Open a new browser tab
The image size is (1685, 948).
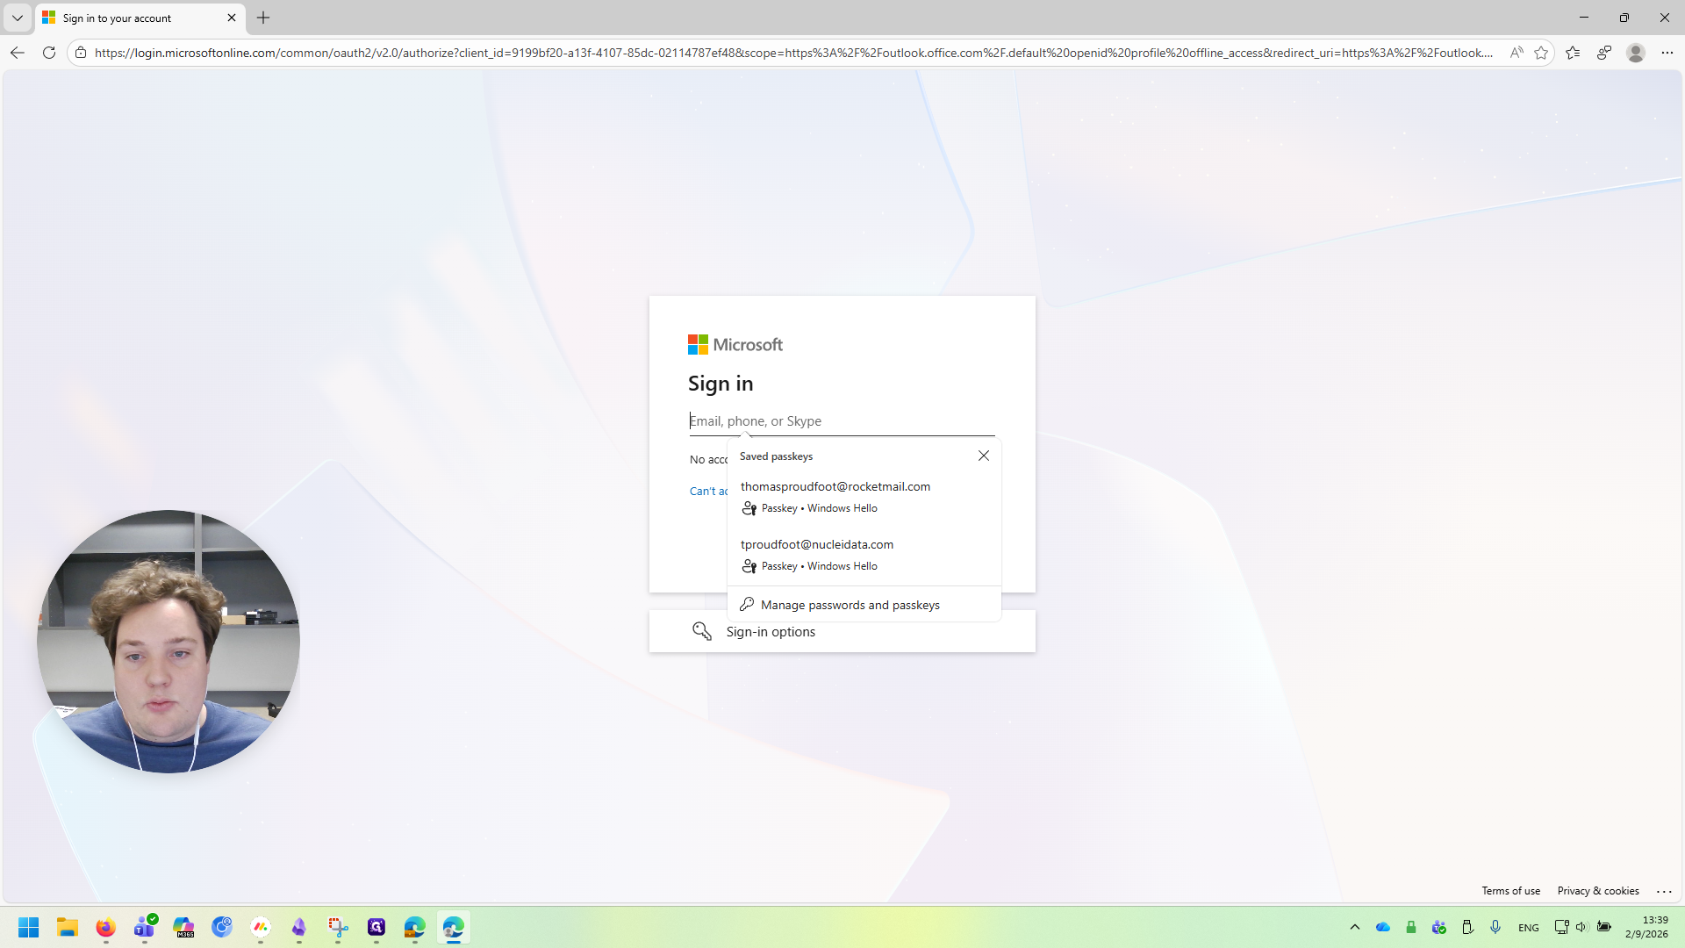pos(263,18)
